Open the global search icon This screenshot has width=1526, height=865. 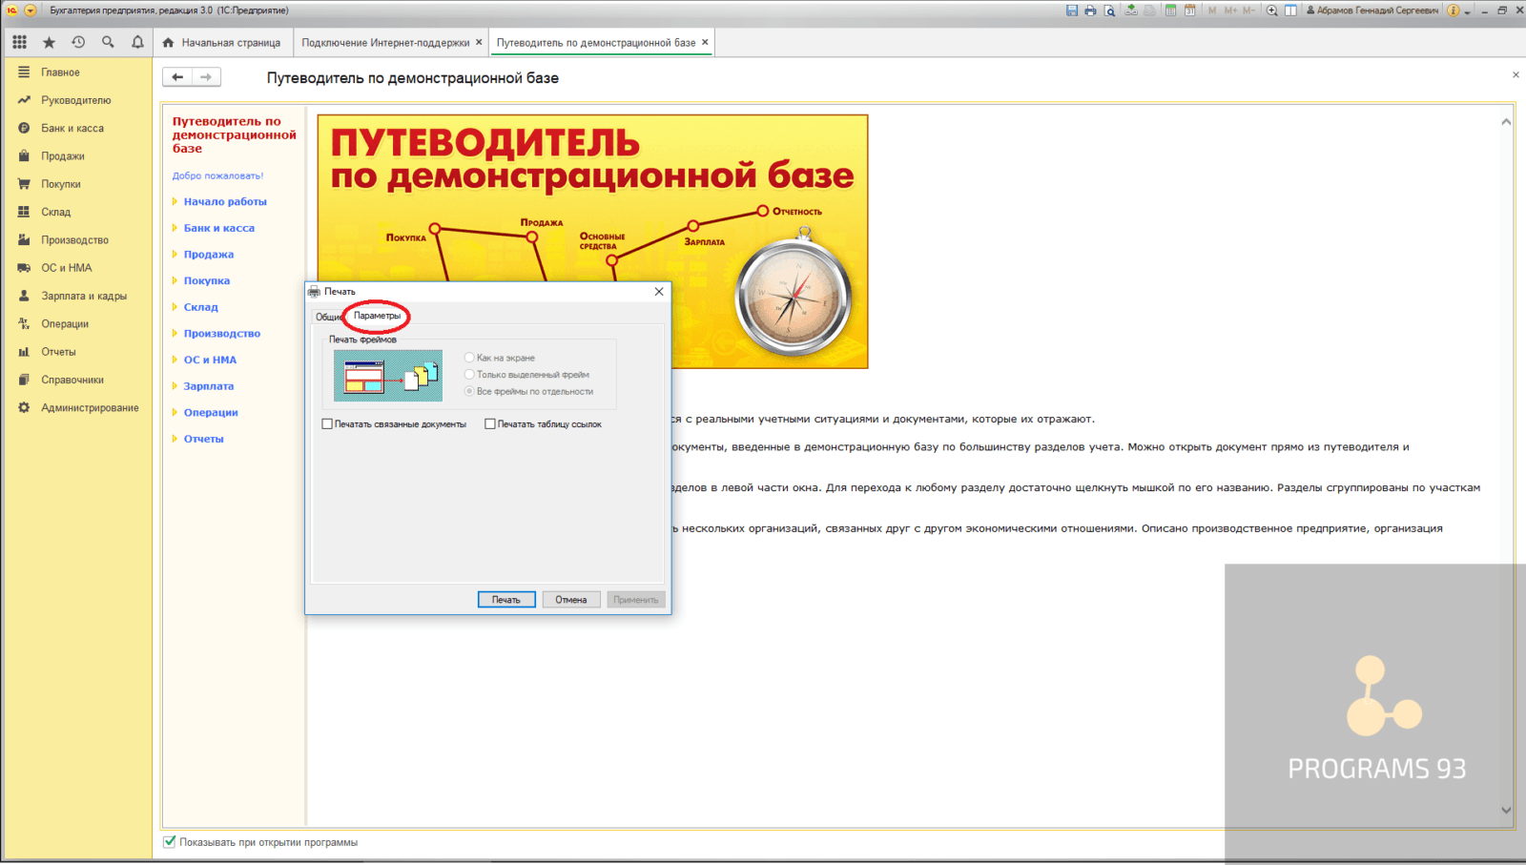pyautogui.click(x=108, y=41)
